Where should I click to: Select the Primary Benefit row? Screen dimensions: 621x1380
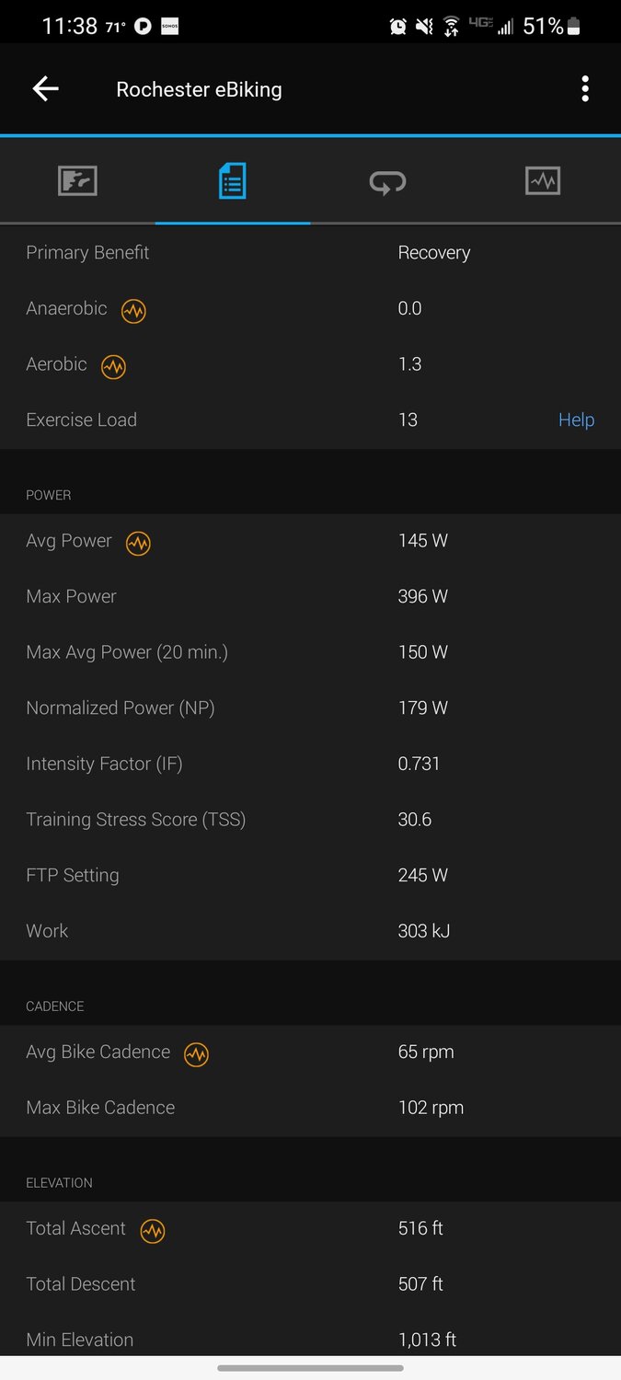pos(310,252)
